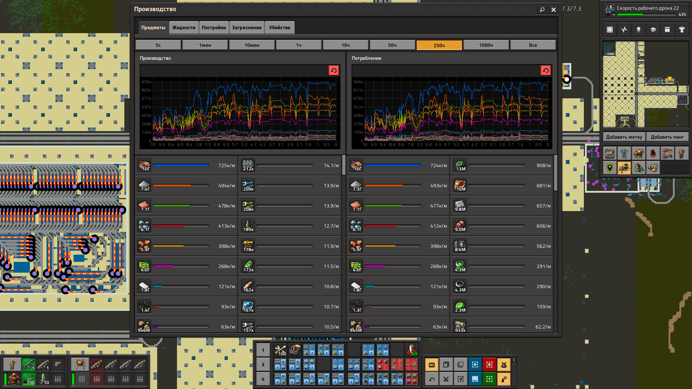The image size is (692, 389).
Task: Click the copper cable icon at 725к/м production
Action: (x=145, y=165)
